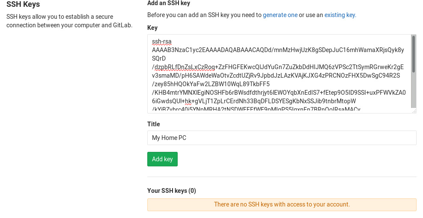Click the "SQrD" line in key text
423x218 pixels.
(x=158, y=58)
